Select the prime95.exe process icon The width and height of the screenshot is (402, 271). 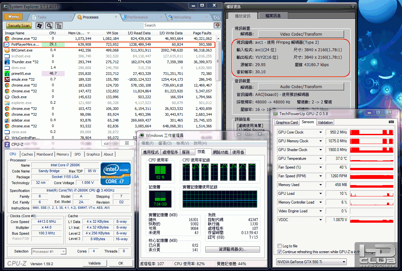tap(7, 74)
